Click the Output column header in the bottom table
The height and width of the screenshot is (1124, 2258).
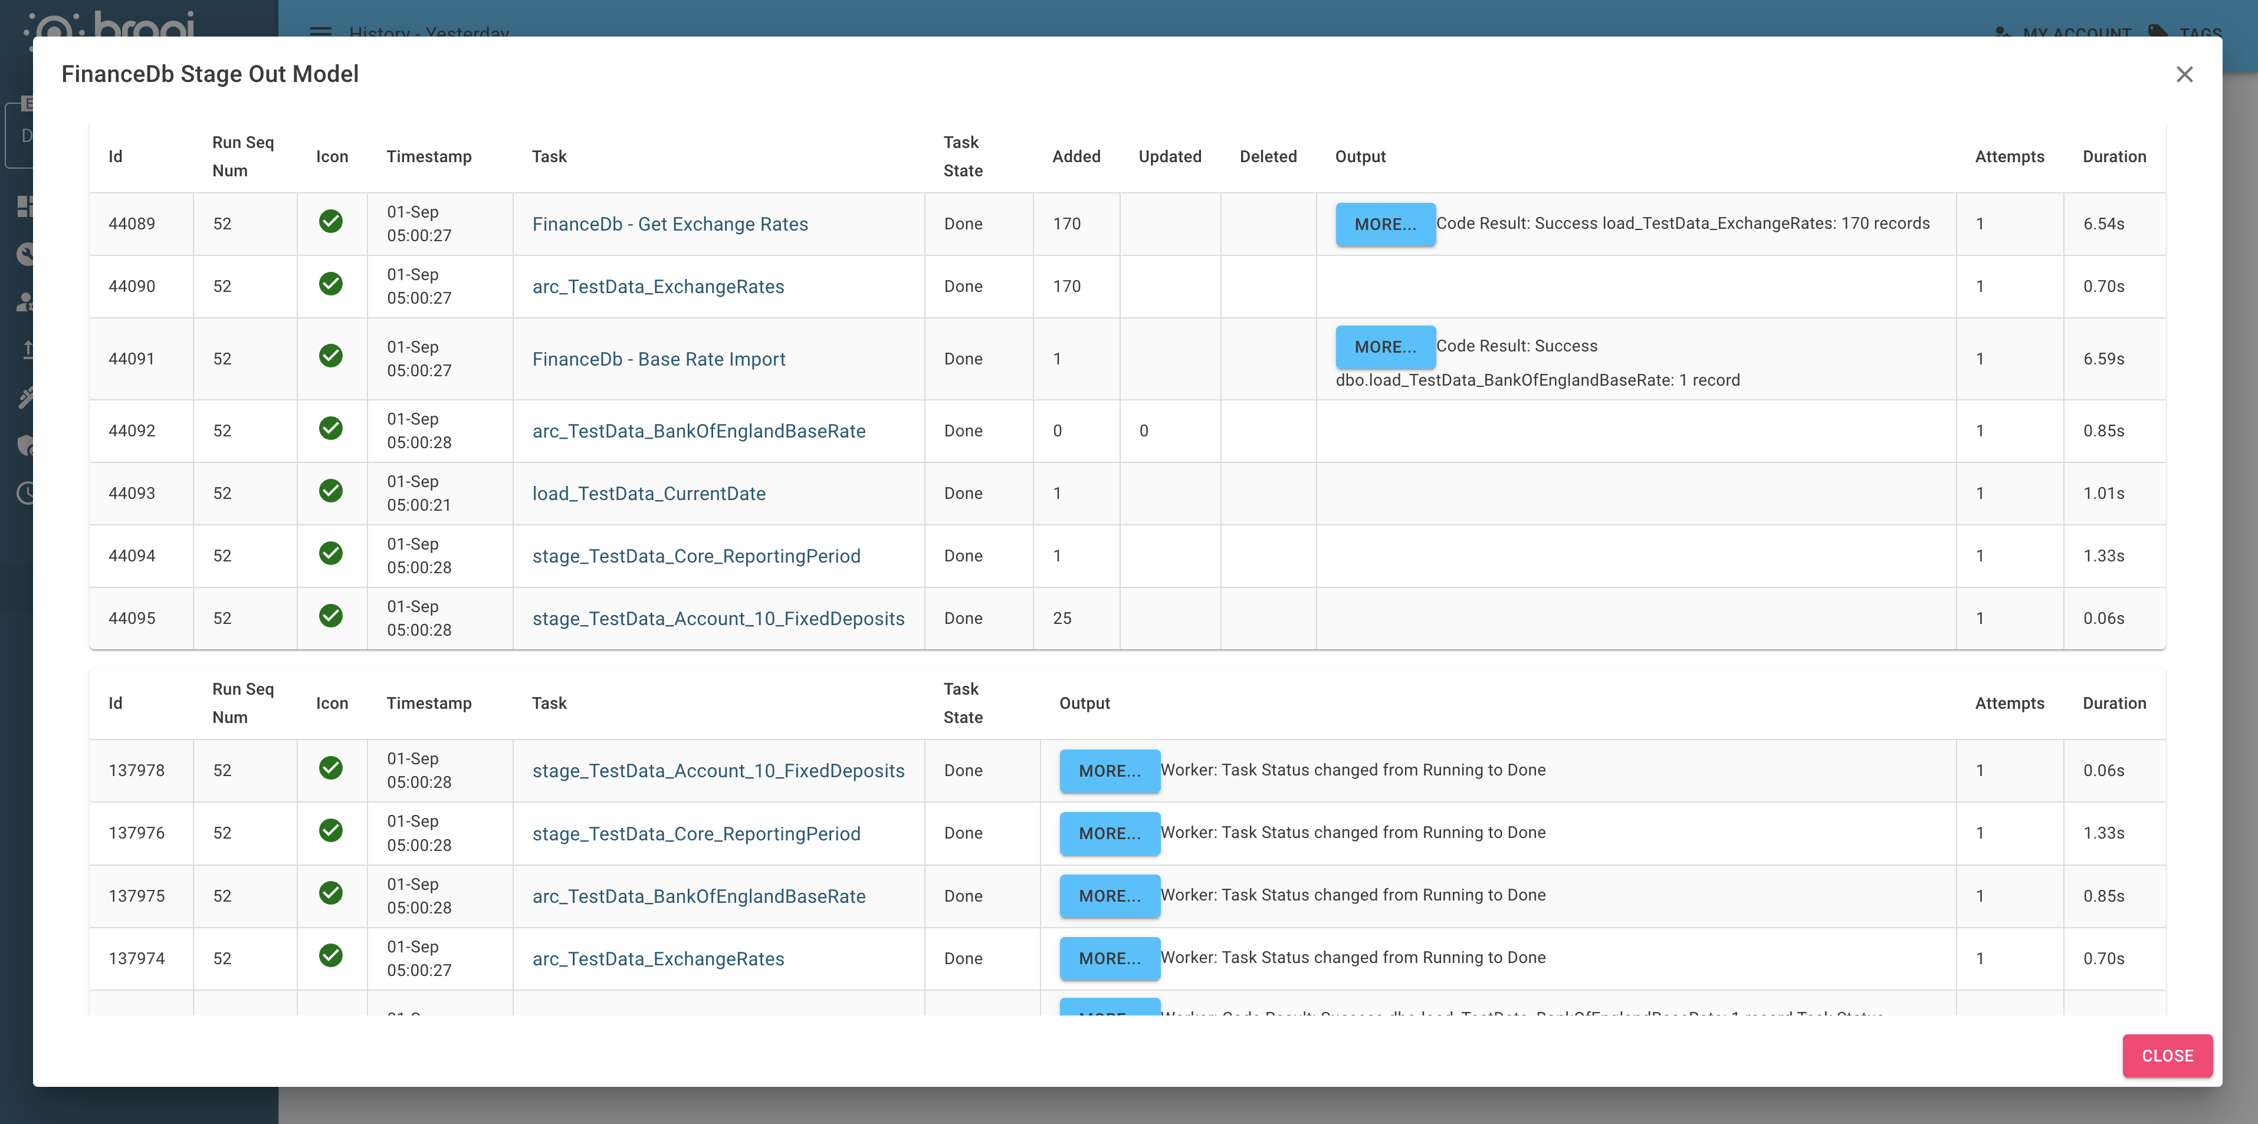pyautogui.click(x=1084, y=704)
